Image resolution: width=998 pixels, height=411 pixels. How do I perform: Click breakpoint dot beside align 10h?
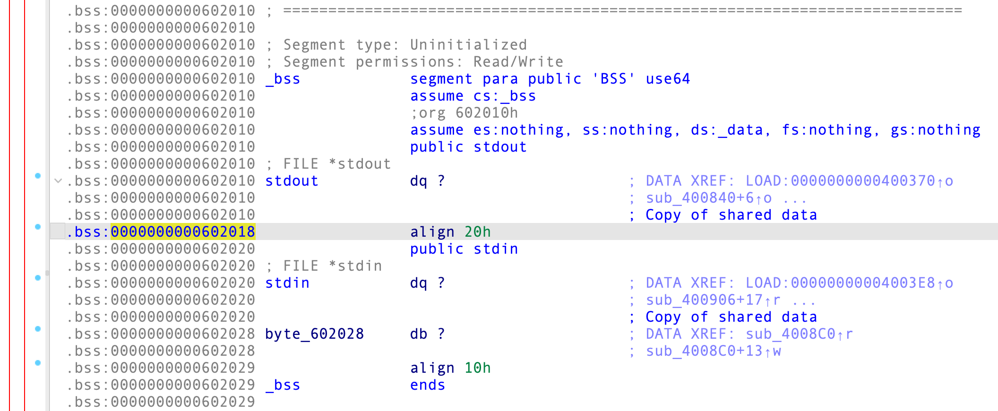point(38,363)
